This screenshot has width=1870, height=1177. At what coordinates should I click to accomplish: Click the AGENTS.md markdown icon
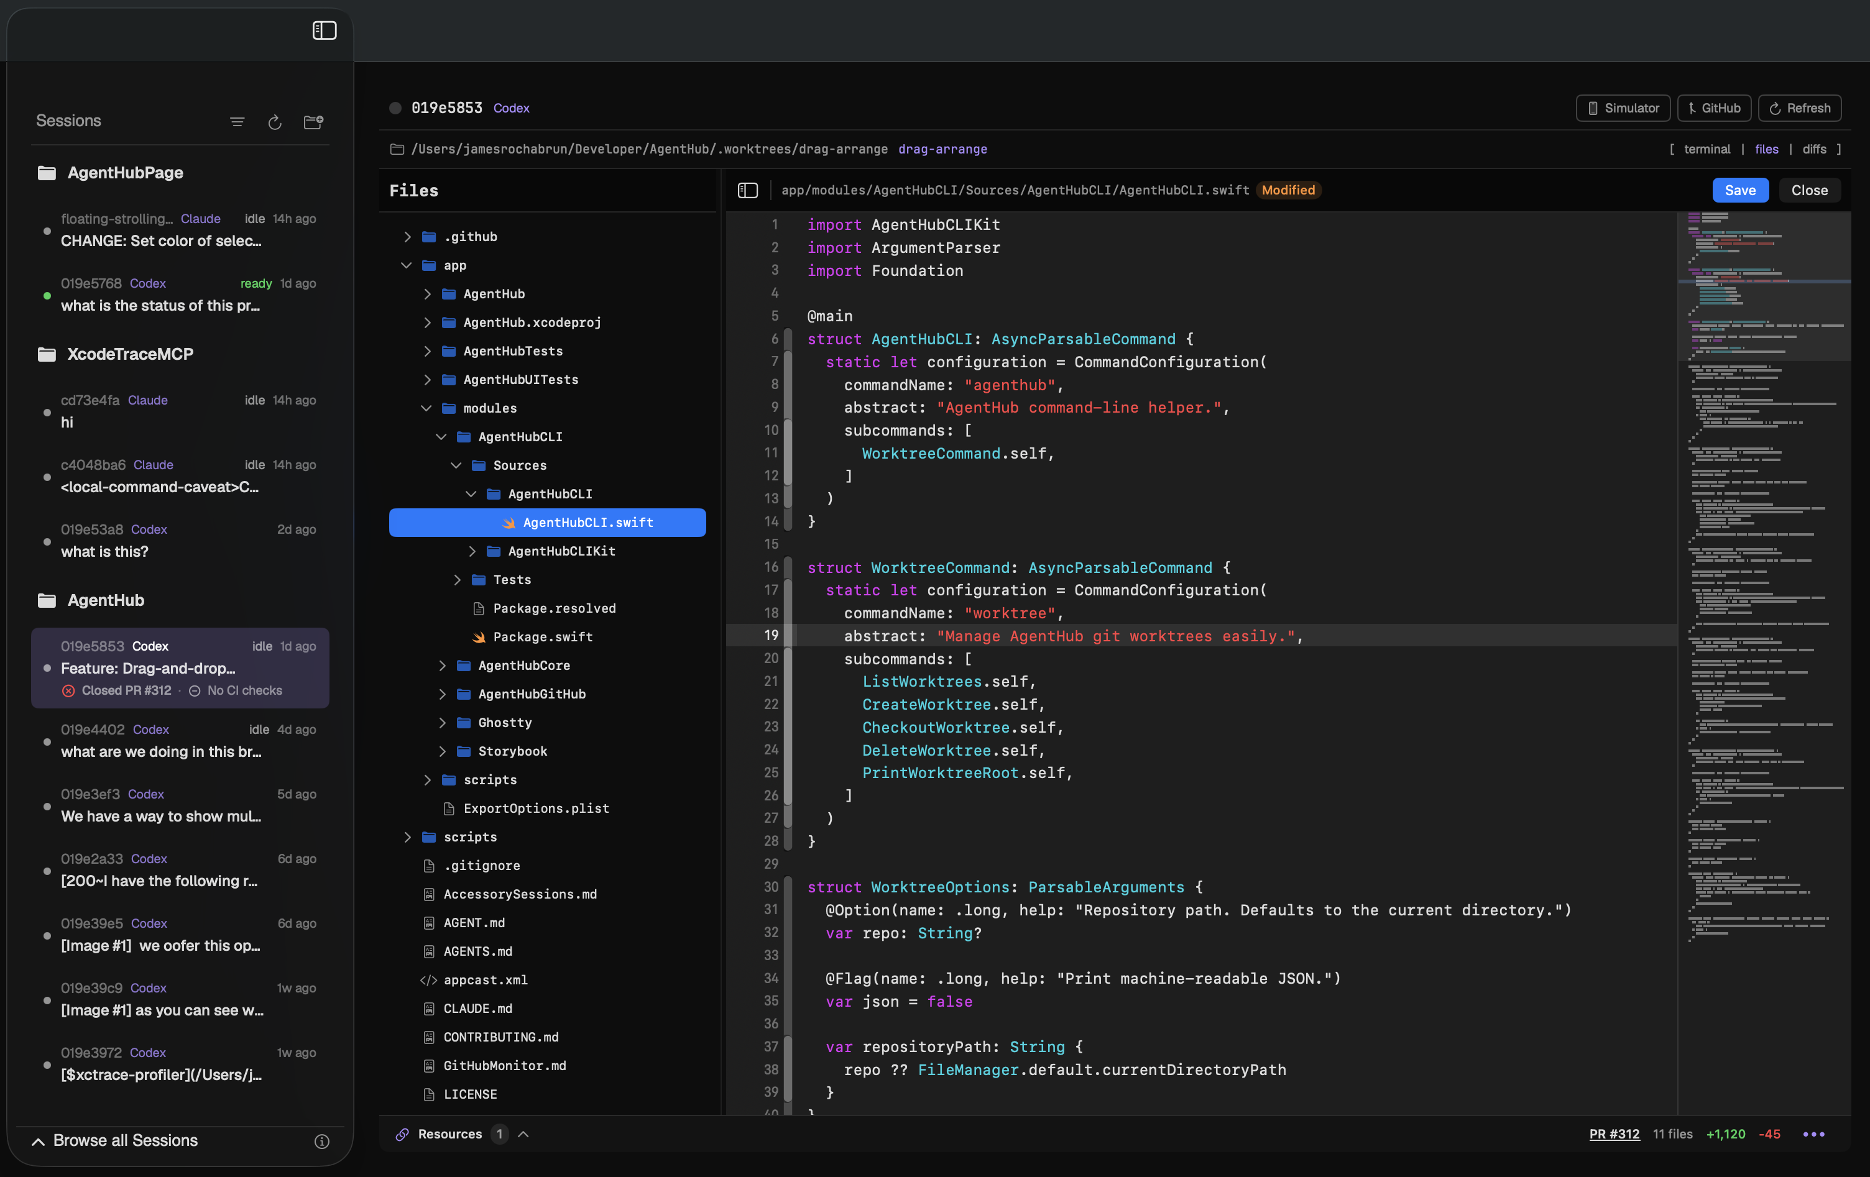(x=428, y=952)
